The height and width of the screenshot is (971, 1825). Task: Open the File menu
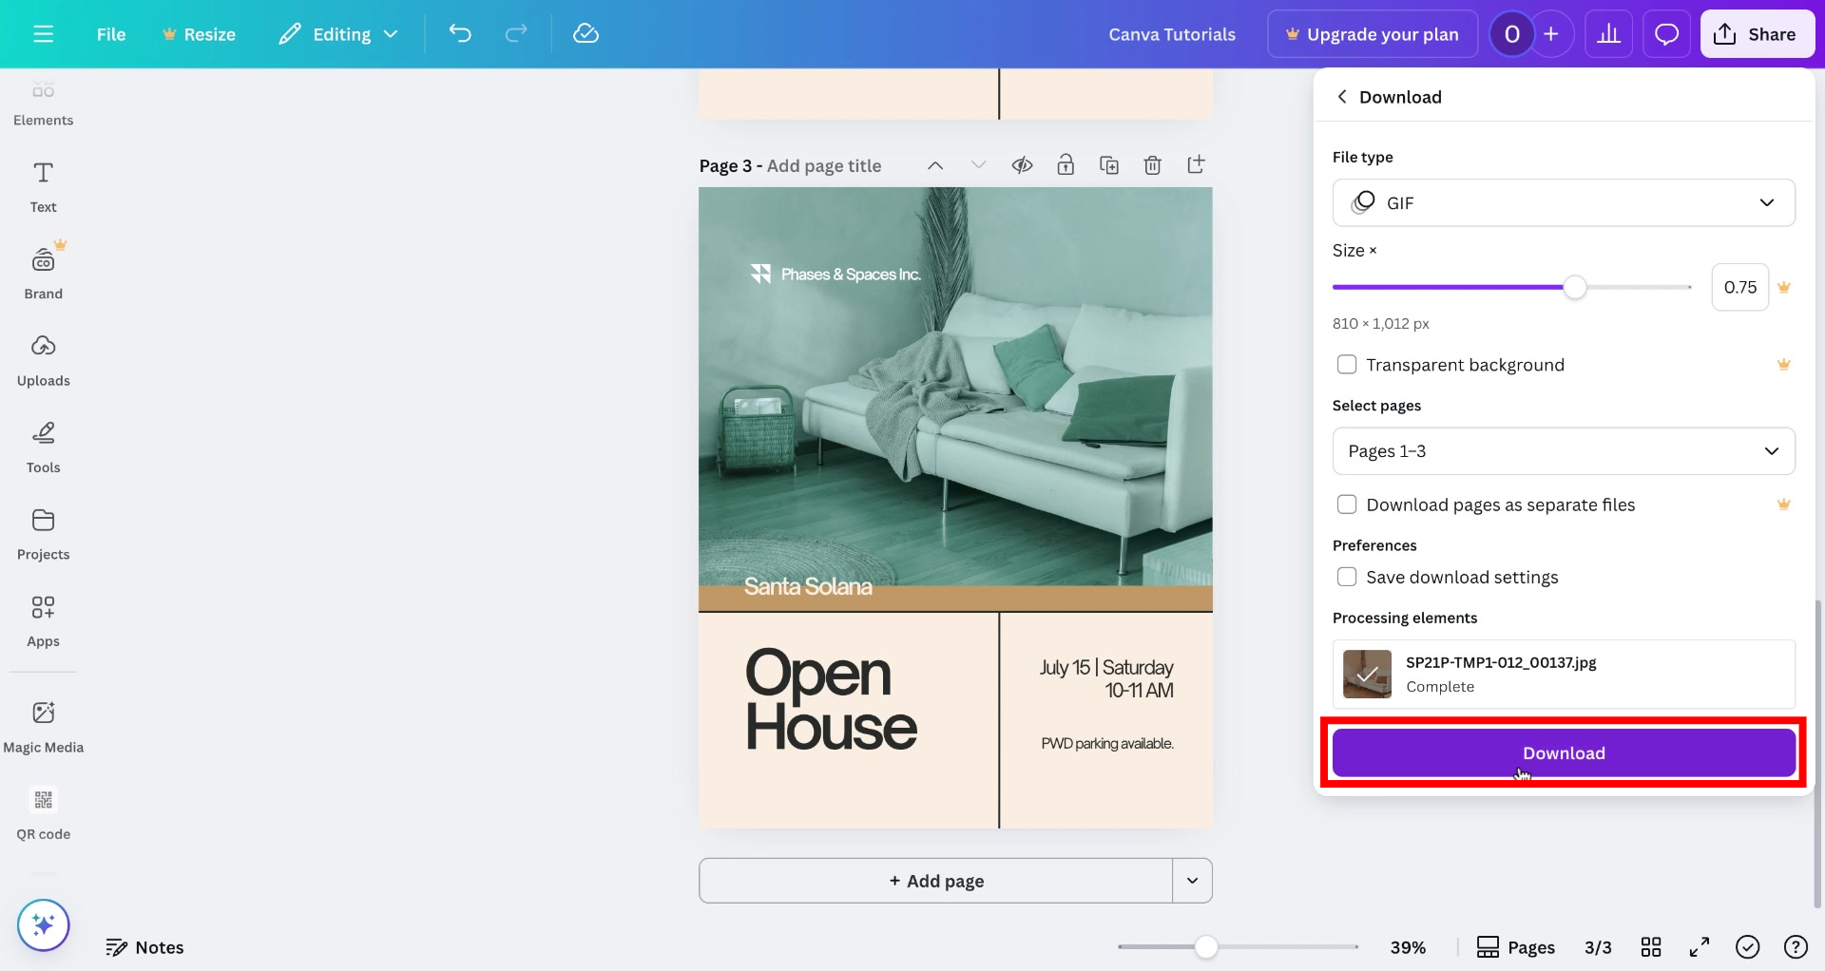coord(110,33)
